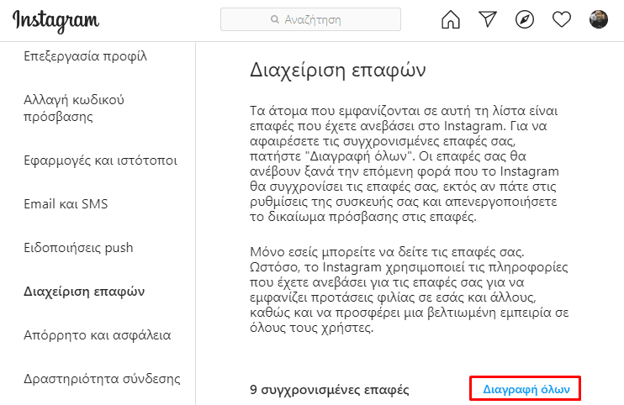Screen dimensions: 624x405
Task: Open the profile avatar picture
Action: 599,19
